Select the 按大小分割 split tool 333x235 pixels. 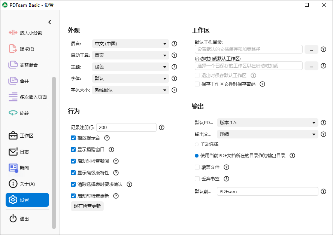click(26, 33)
